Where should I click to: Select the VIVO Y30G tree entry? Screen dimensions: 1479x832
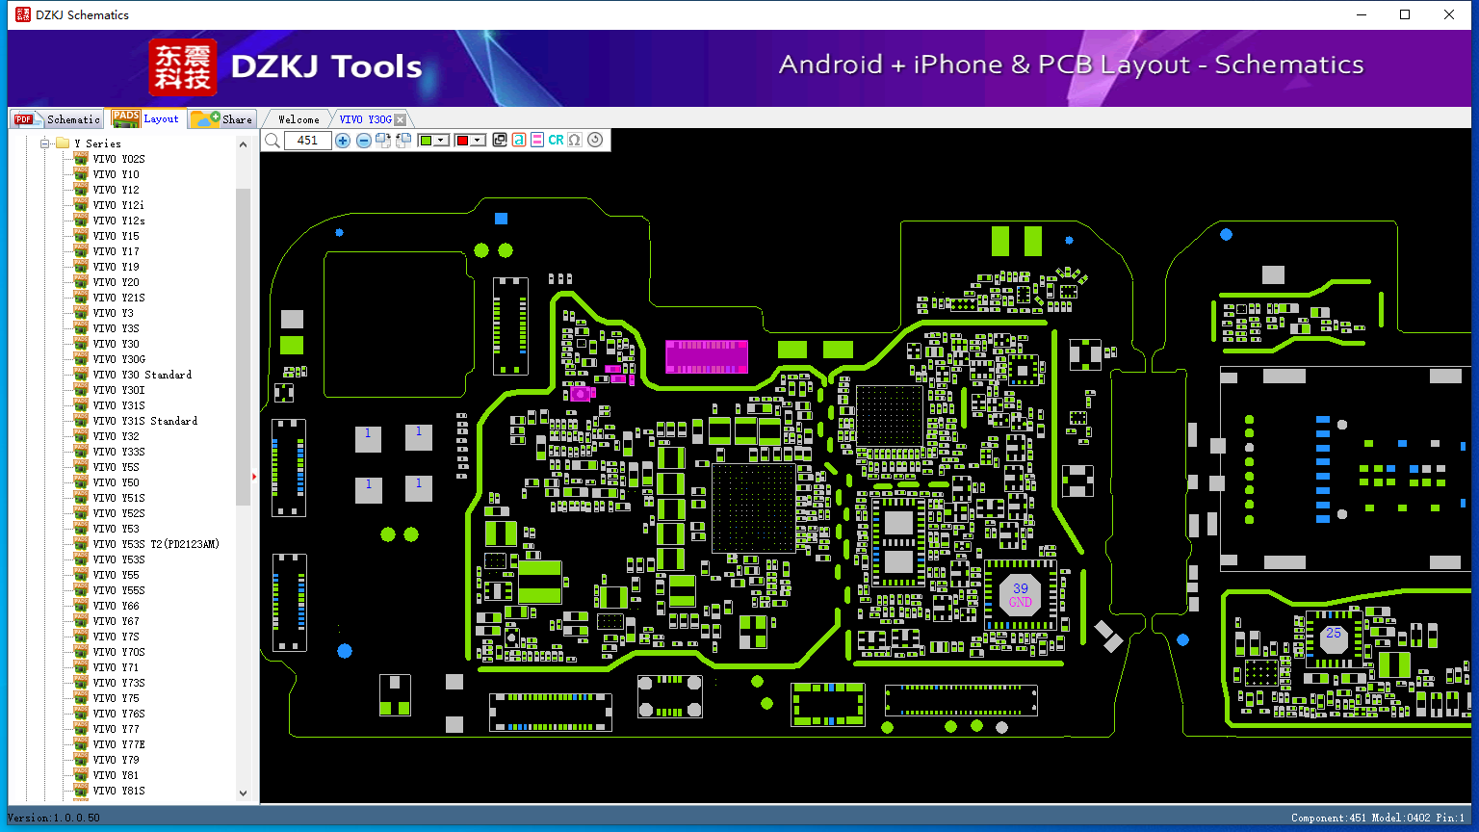[x=118, y=359]
